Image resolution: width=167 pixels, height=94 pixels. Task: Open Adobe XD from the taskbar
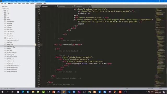pos(79,92)
